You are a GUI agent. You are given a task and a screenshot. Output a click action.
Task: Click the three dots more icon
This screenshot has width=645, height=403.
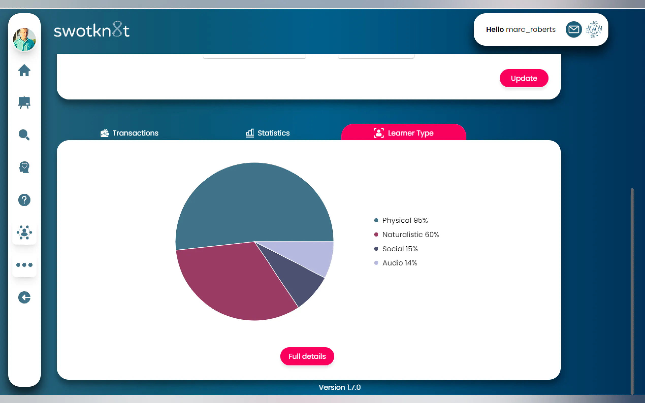click(x=24, y=265)
